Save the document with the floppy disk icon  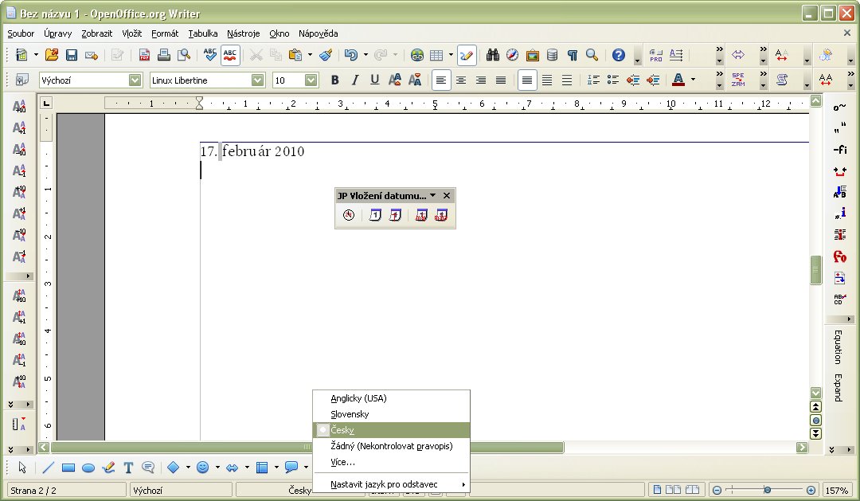(x=72, y=55)
